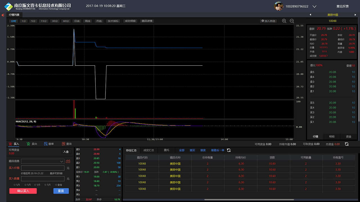Click the 撤单 document icon
This screenshot has width=360, height=202.
coord(46,144)
